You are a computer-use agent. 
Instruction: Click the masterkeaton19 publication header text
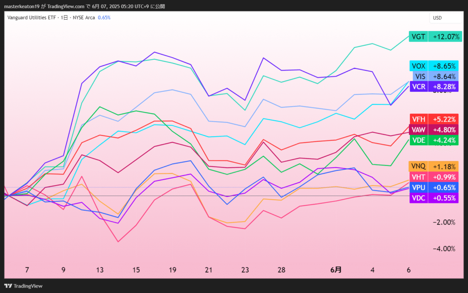pyautogui.click(x=85, y=6)
